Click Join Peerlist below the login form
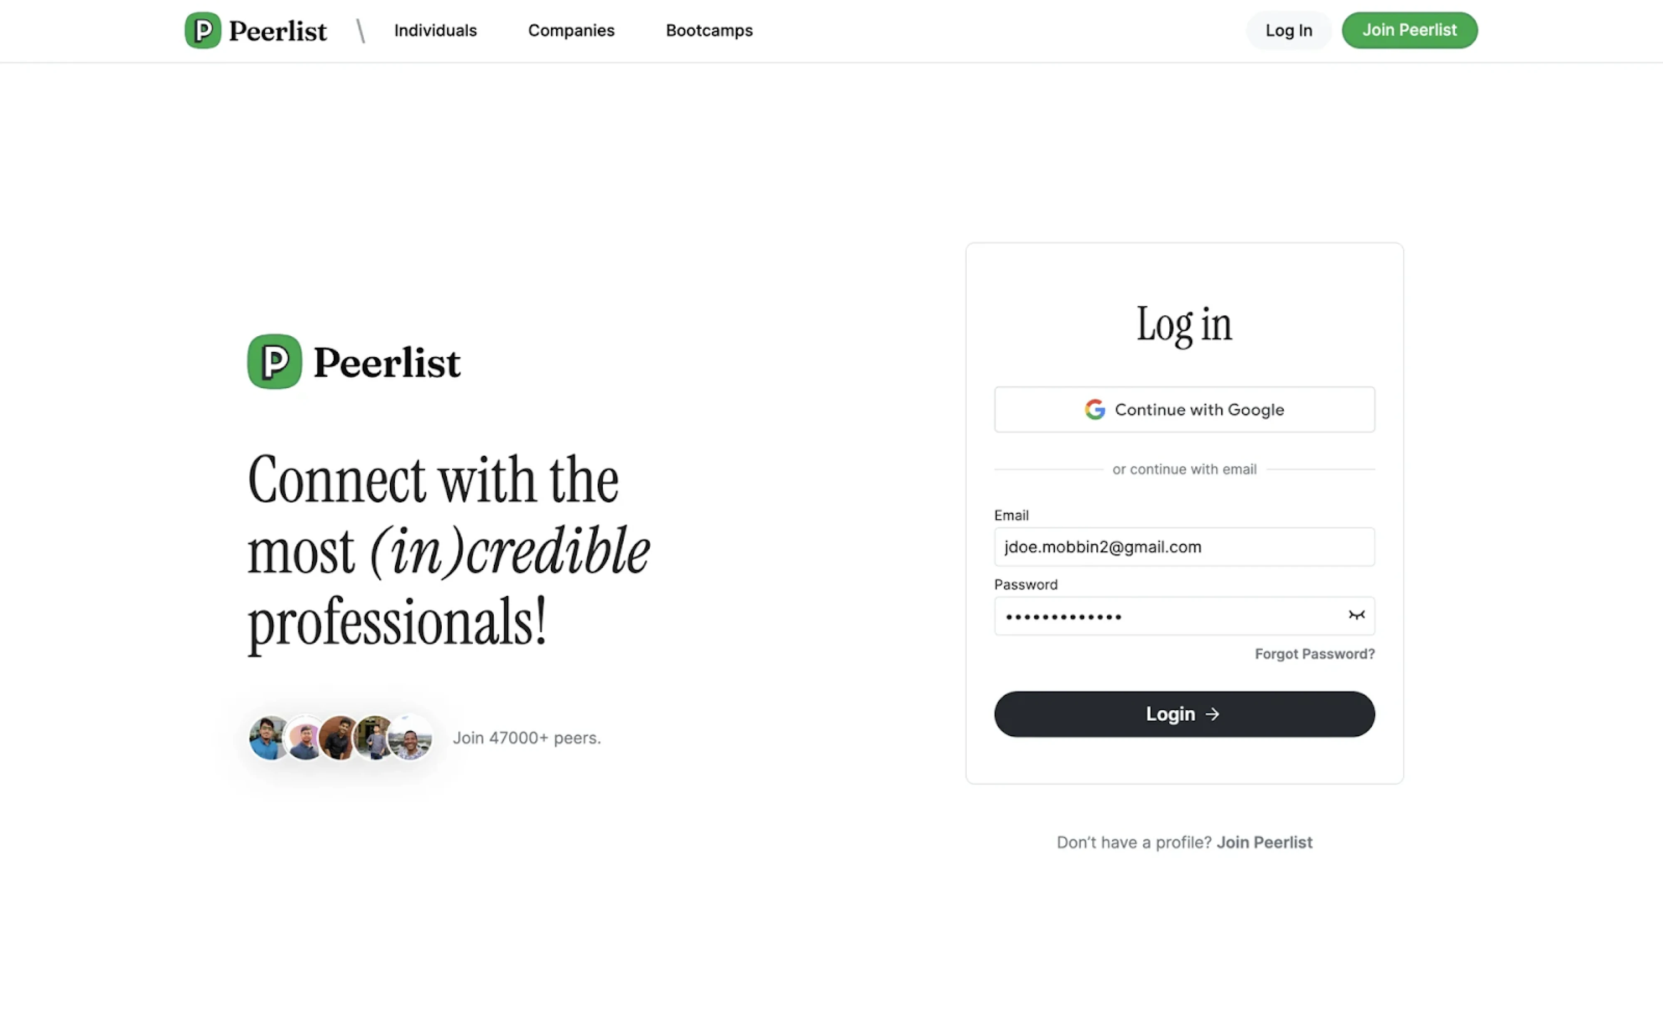Viewport: 1663px width, 1036px height. click(x=1265, y=842)
